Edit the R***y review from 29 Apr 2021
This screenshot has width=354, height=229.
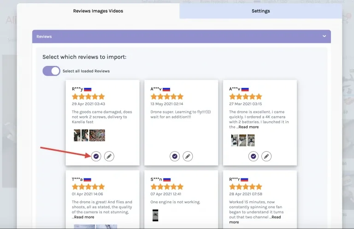point(109,156)
